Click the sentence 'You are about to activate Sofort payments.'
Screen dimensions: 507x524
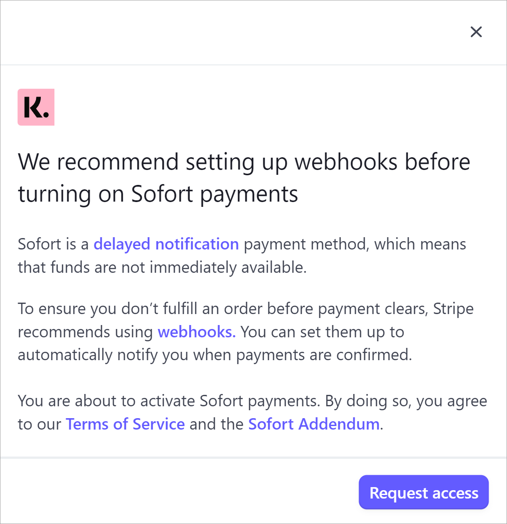click(169, 401)
